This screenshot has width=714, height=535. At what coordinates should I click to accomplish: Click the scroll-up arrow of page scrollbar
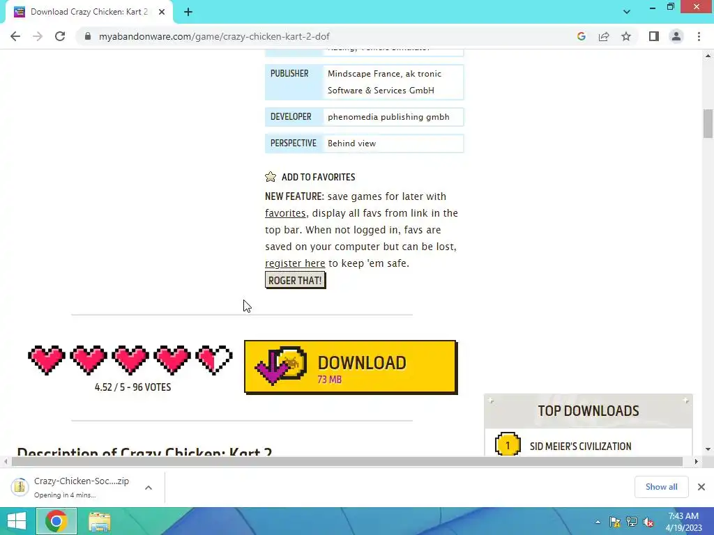pyautogui.click(x=708, y=56)
